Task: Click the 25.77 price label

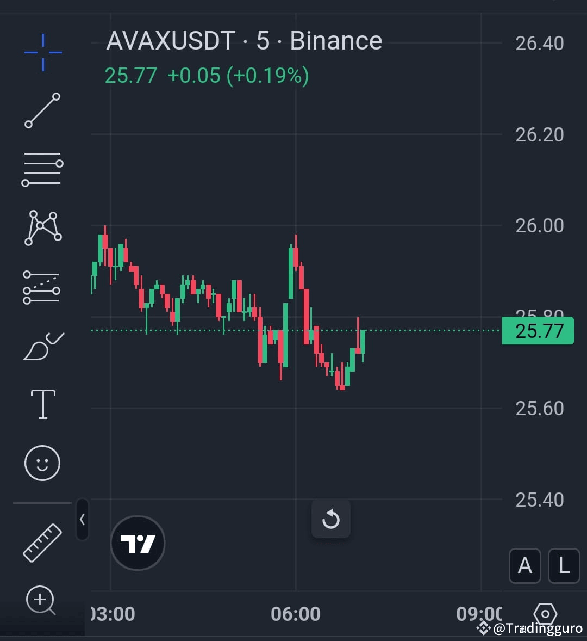Action: point(538,331)
